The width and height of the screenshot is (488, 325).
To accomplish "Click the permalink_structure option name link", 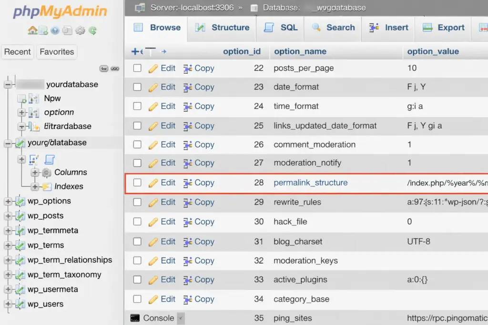I will point(310,183).
